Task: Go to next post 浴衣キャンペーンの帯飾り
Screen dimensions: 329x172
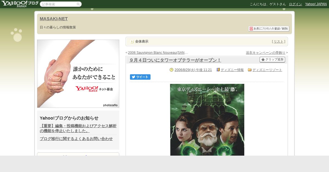Action: pyautogui.click(x=266, y=53)
